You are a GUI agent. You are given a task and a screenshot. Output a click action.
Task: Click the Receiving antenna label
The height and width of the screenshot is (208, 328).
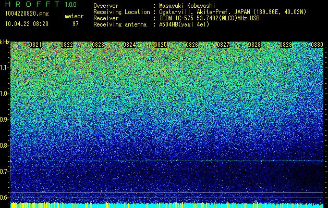pos(120,24)
